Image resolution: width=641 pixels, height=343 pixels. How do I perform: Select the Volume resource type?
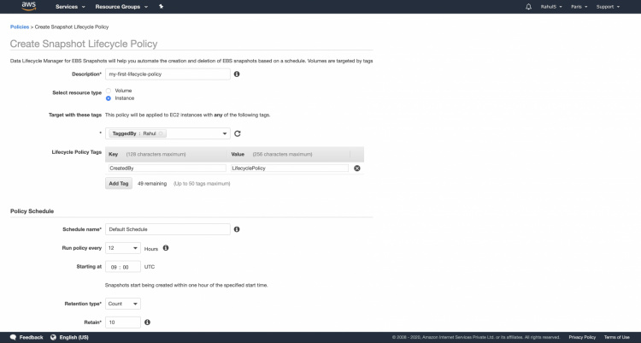pos(109,90)
